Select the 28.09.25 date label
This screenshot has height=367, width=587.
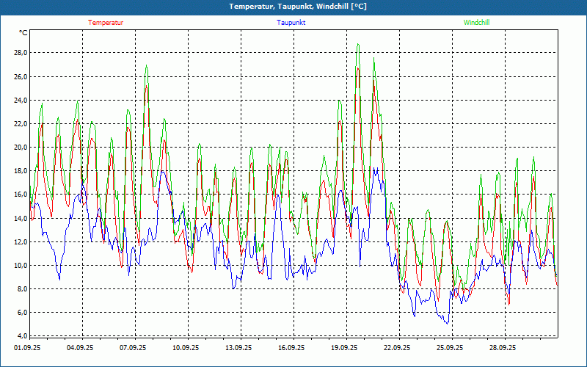click(503, 348)
